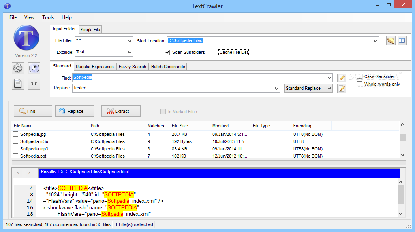
Task: Click '1 File(s) selected' status text
Action: [134, 224]
